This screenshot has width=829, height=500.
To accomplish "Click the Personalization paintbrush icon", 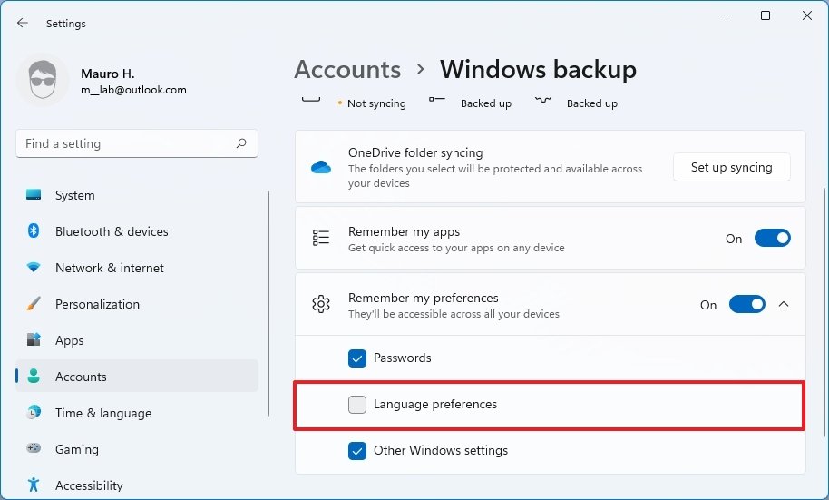I will tap(34, 304).
